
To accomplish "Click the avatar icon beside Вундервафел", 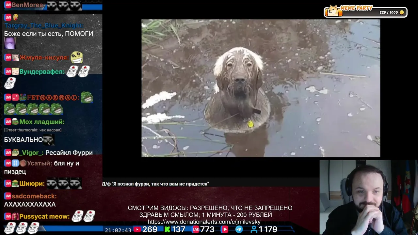I will pyautogui.click(x=15, y=71).
